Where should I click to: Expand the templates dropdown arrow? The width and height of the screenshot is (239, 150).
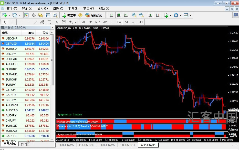(x=190, y=15)
